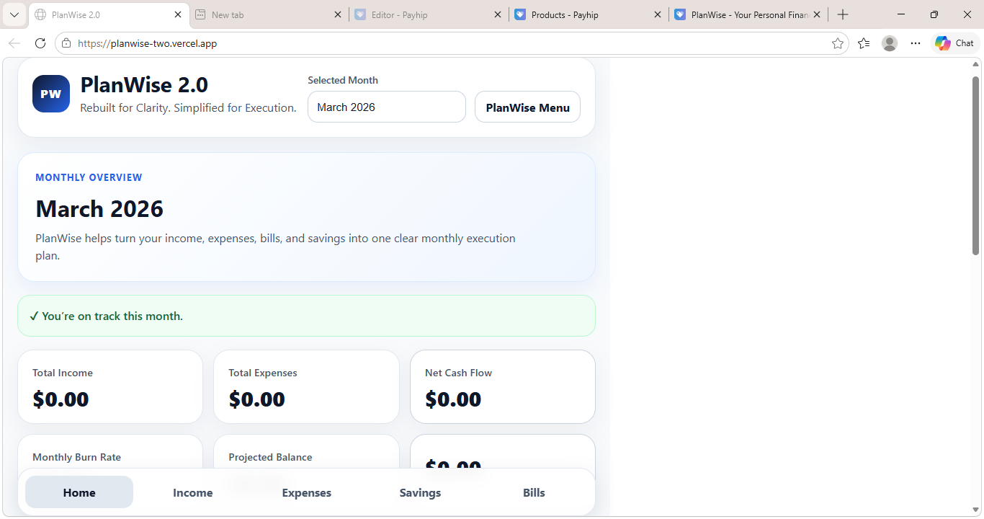The image size is (984, 519).
Task: Refresh the page with the reload icon
Action: point(40,43)
